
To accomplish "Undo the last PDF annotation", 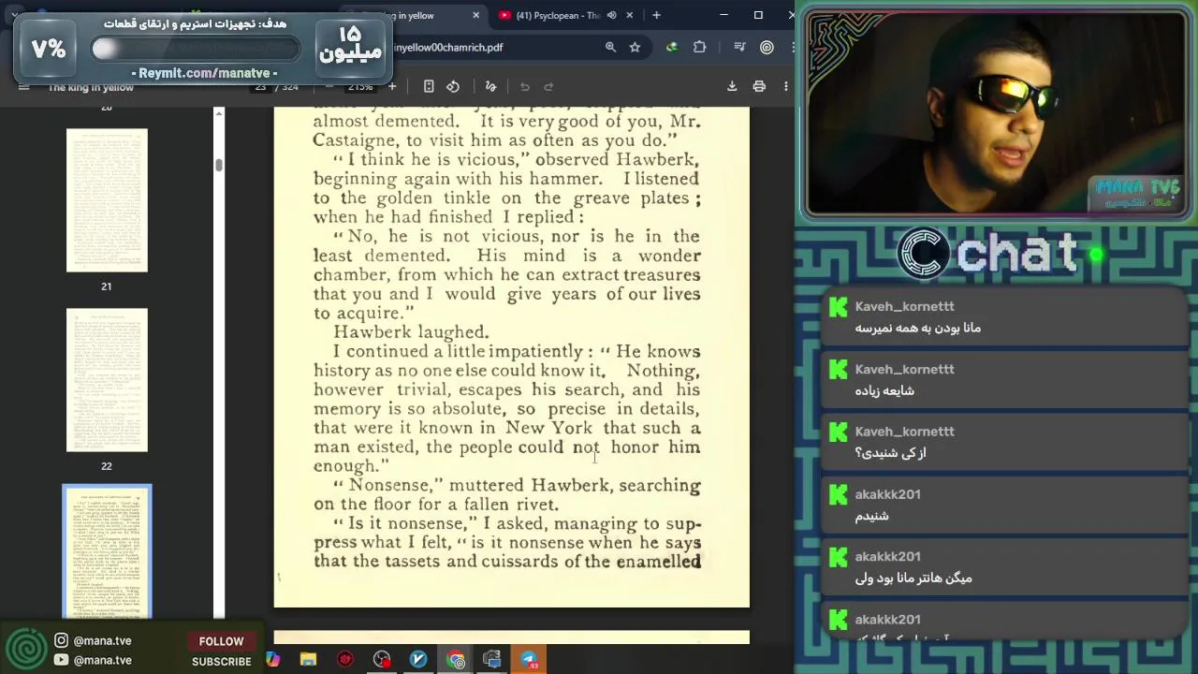I will 525,86.
